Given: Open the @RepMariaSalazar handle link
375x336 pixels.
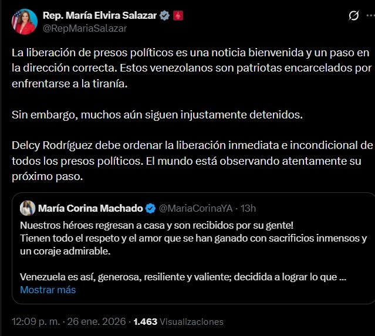Looking at the screenshot, I should 85,28.
